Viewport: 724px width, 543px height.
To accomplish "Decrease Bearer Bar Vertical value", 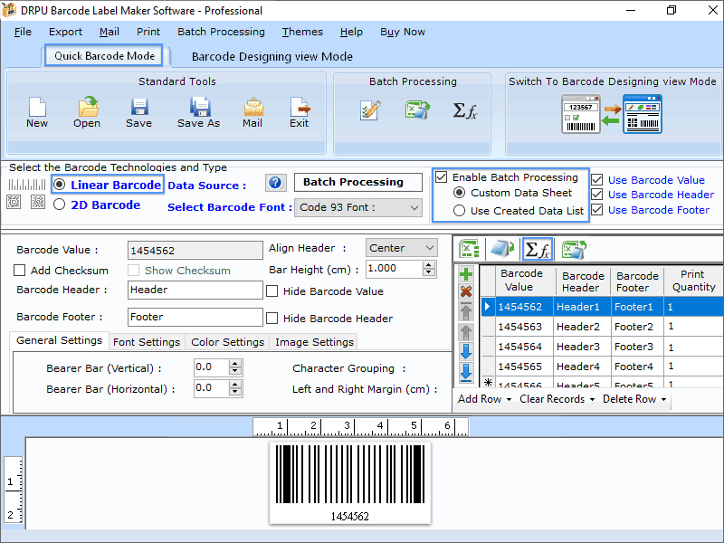I will point(235,371).
